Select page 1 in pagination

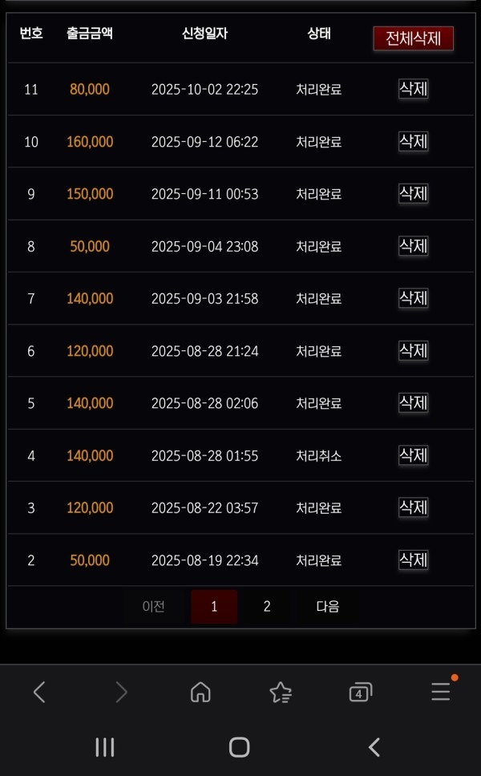[x=214, y=607]
